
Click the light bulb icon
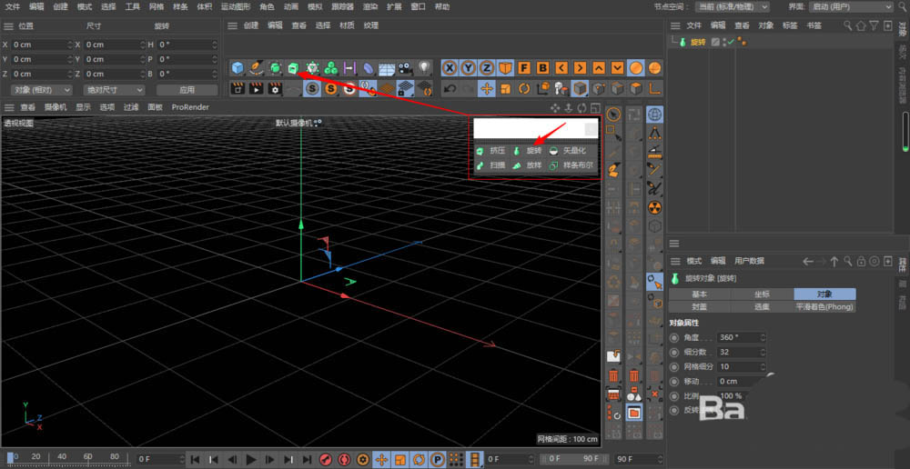pyautogui.click(x=424, y=68)
